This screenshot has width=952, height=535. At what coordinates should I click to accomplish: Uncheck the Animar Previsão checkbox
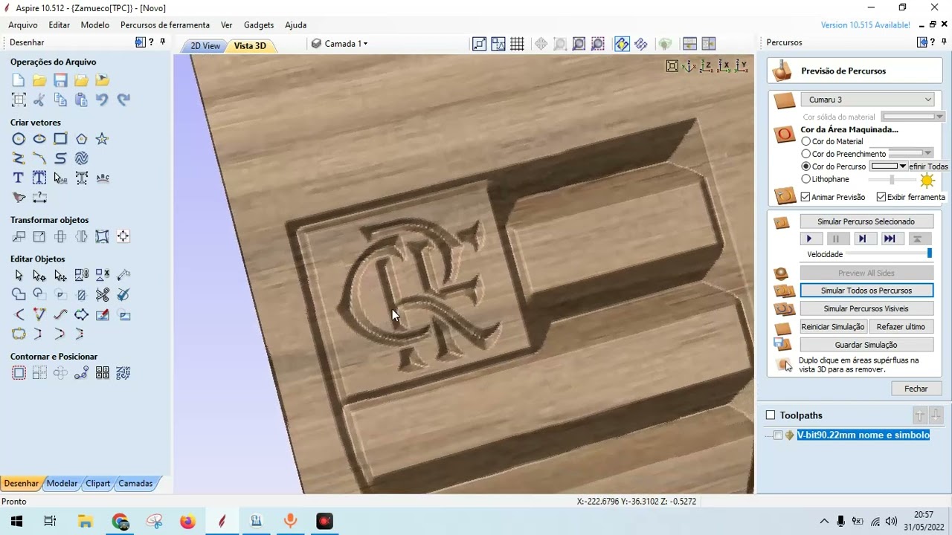pos(805,197)
